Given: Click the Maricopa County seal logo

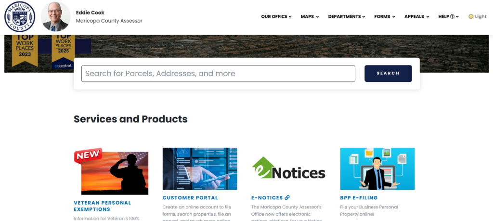Looking at the screenshot, I should pyautogui.click(x=19, y=17).
